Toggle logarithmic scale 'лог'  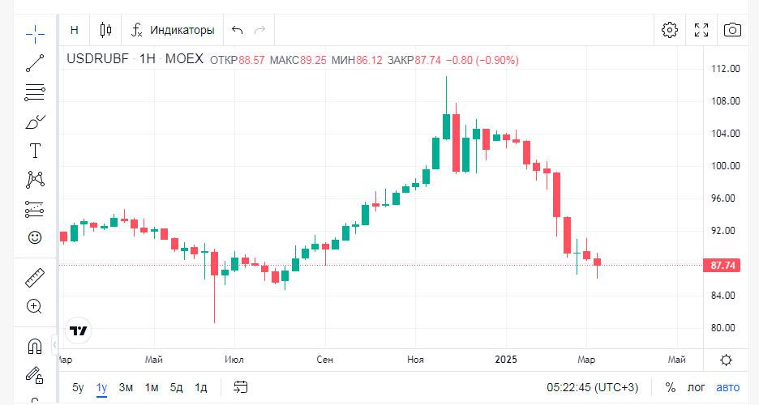(x=697, y=387)
